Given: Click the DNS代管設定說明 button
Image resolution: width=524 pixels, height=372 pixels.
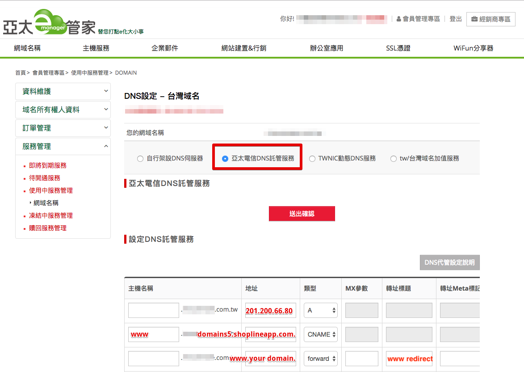Looking at the screenshot, I should point(450,262).
